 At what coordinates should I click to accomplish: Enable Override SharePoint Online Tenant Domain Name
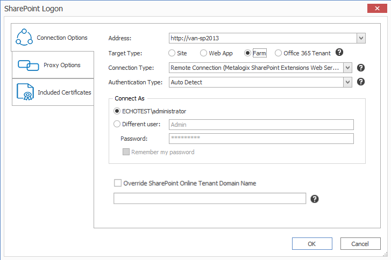[118, 183]
